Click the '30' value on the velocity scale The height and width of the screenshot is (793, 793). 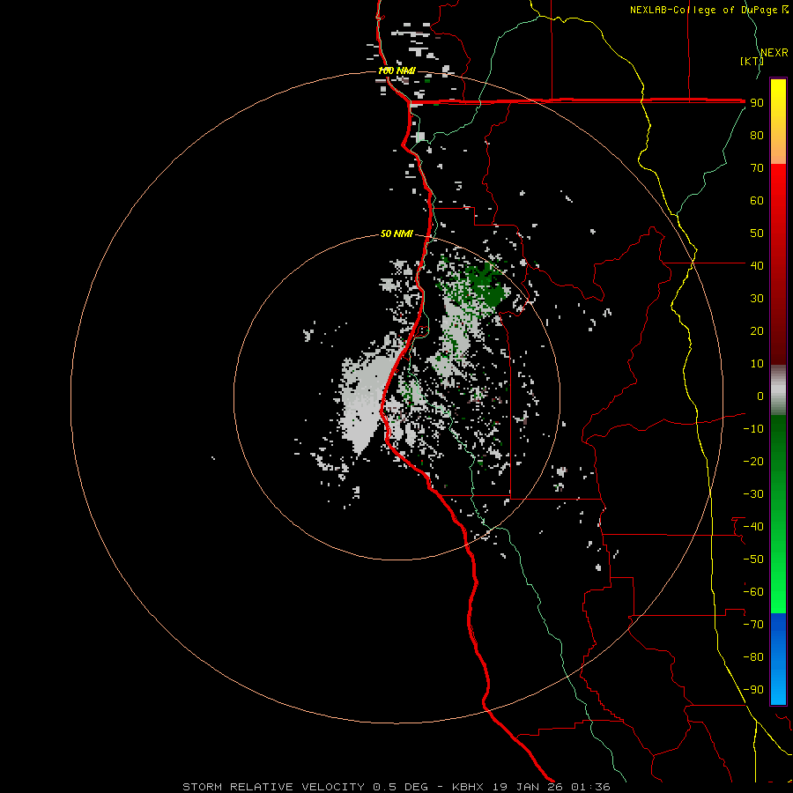[x=757, y=299]
